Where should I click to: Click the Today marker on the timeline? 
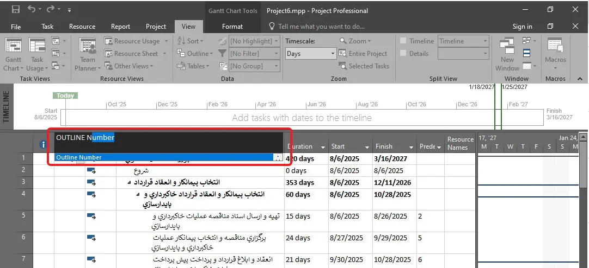point(65,95)
